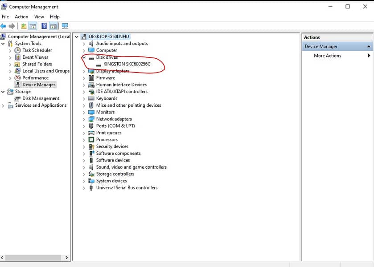Collapse the Disk drives category
Image resolution: width=374 pixels, height=267 pixels.
pyautogui.click(x=84, y=57)
